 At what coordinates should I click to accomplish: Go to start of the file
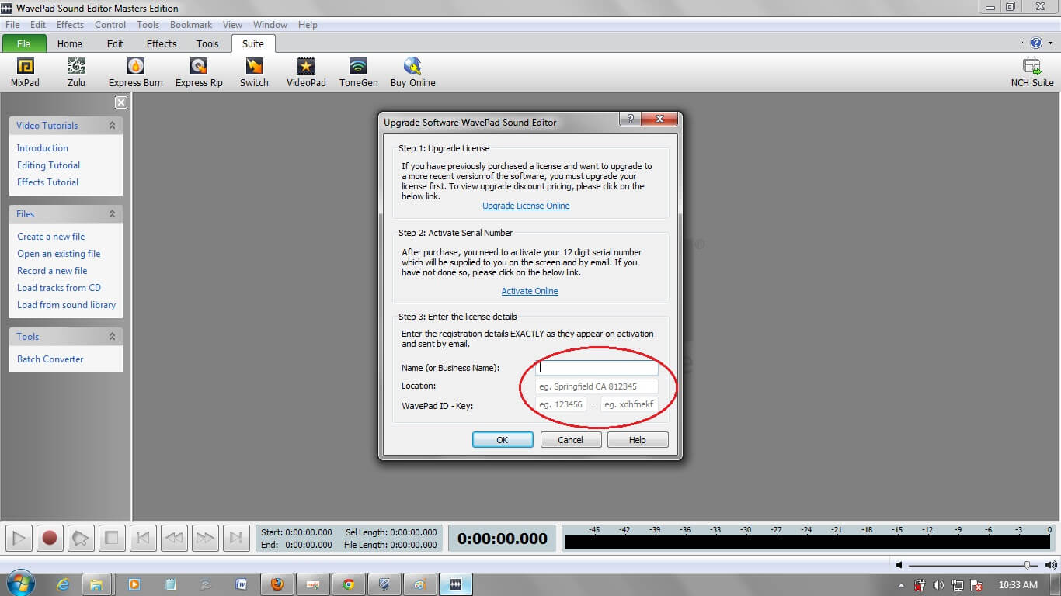tap(143, 538)
